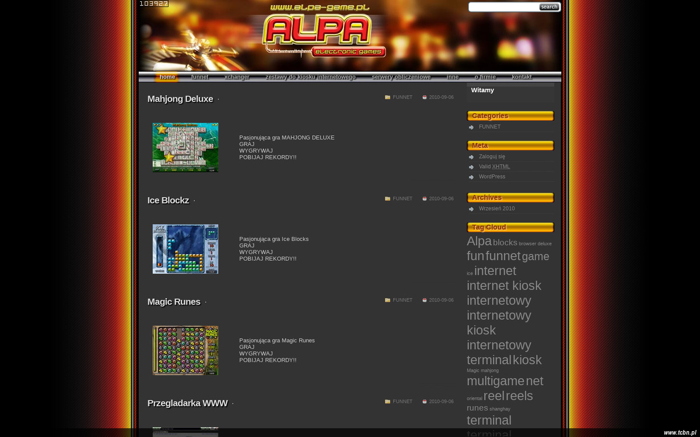This screenshot has height=437, width=700.
Task: Click the FUNNET category link in Mahjong Deluxe post
Action: [402, 97]
